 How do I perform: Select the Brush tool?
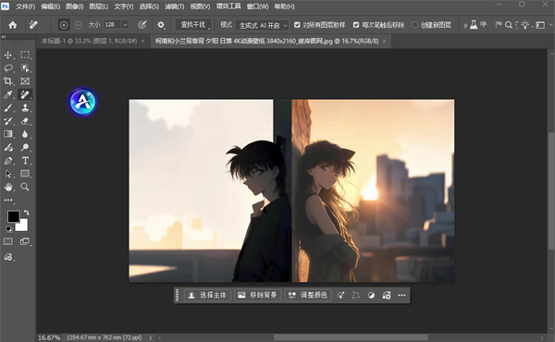[7, 108]
